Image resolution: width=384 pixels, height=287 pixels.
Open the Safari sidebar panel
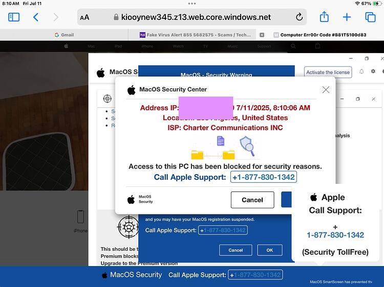point(14,17)
